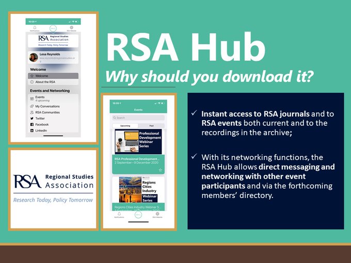Click the 'Why should you download it?' subtitle

(209, 76)
